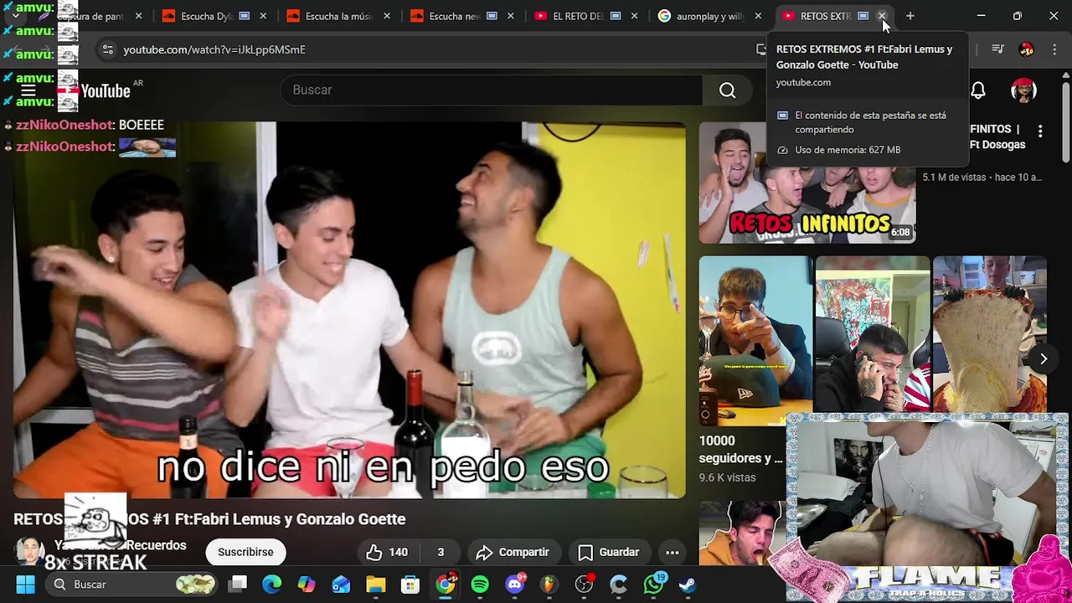Click the YouTube search magnifier button
This screenshot has width=1072, height=603.
(727, 90)
